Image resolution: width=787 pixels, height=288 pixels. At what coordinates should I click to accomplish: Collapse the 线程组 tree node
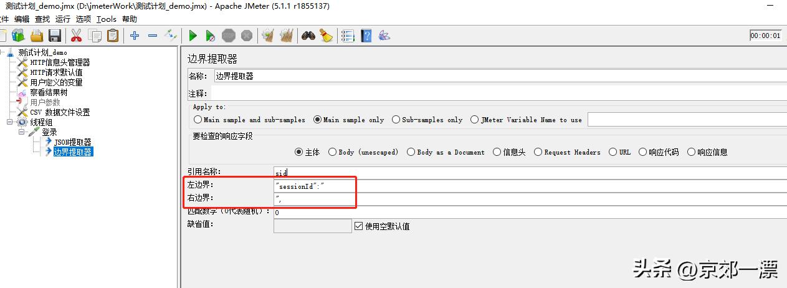click(x=10, y=122)
